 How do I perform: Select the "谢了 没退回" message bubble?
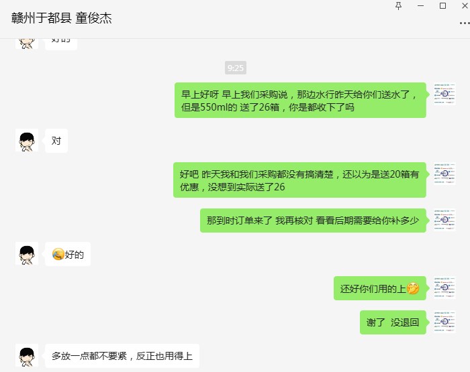click(x=393, y=322)
